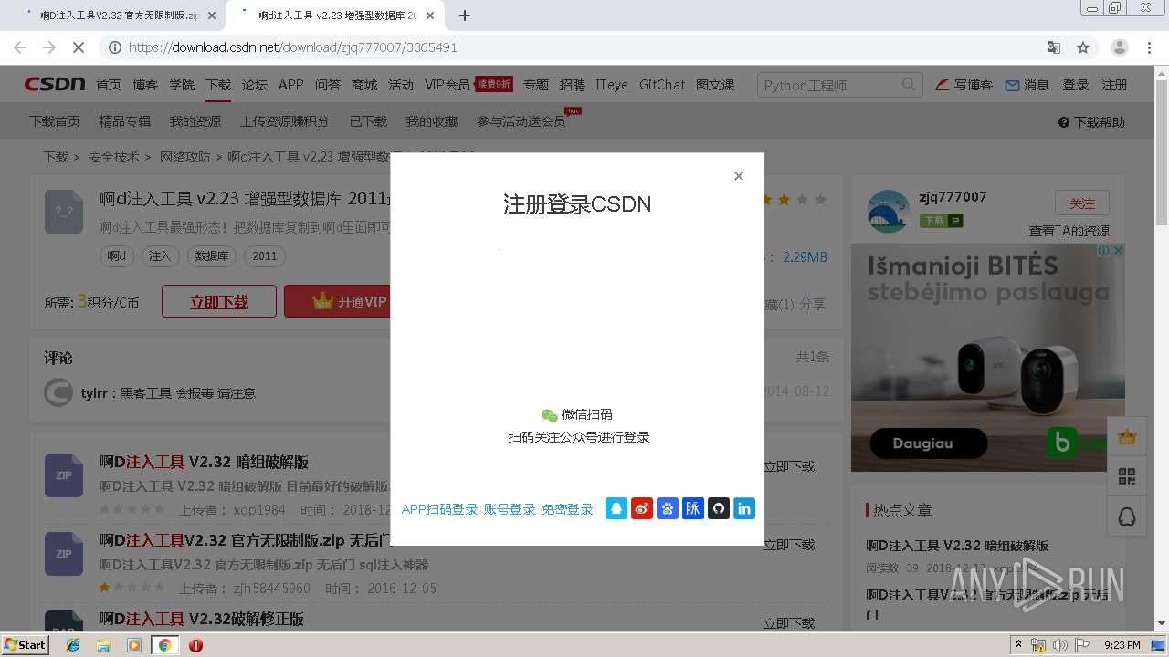Image resolution: width=1169 pixels, height=657 pixels.
Task: Click the customer service sidebar icon
Action: [1127, 517]
